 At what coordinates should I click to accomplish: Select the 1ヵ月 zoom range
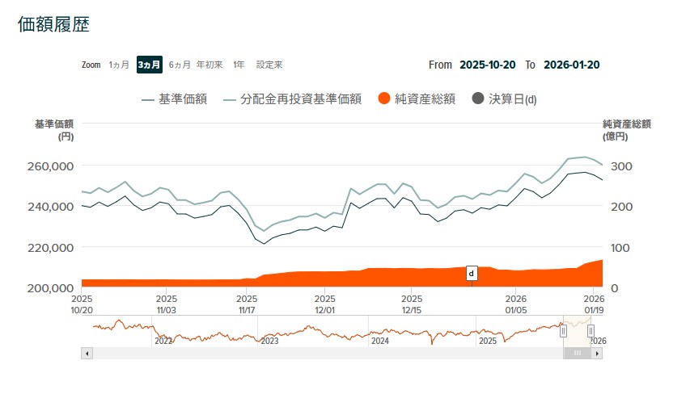(x=119, y=65)
